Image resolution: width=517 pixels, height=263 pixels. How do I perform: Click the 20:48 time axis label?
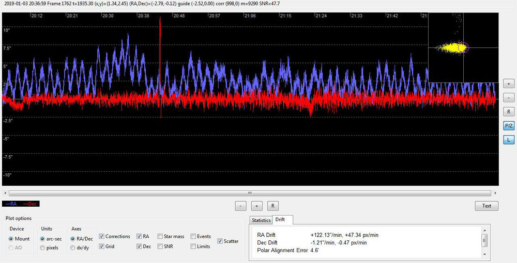click(x=179, y=16)
